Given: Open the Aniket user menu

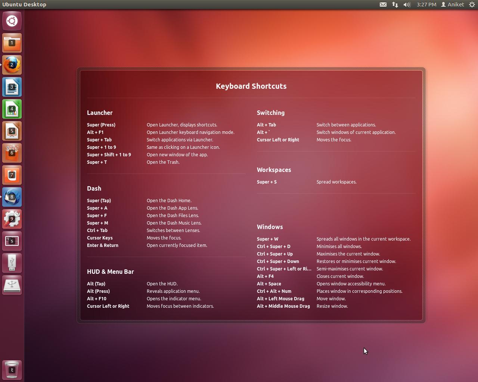Looking at the screenshot, I should pos(452,4).
